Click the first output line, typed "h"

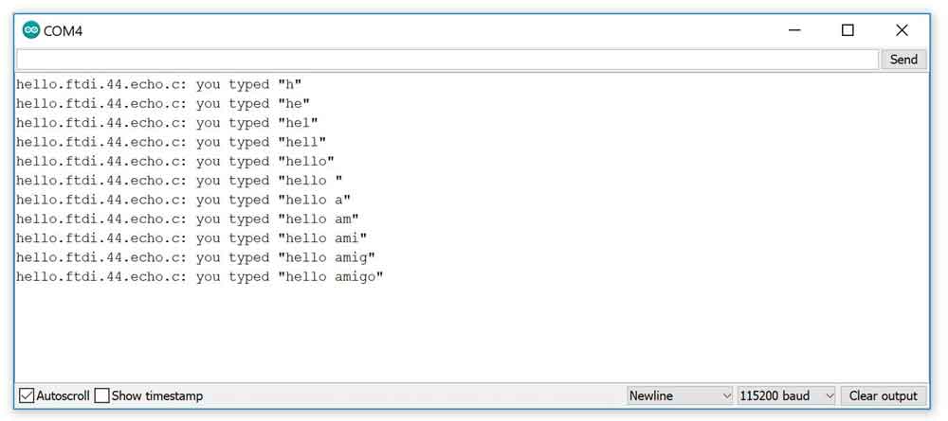pos(158,84)
